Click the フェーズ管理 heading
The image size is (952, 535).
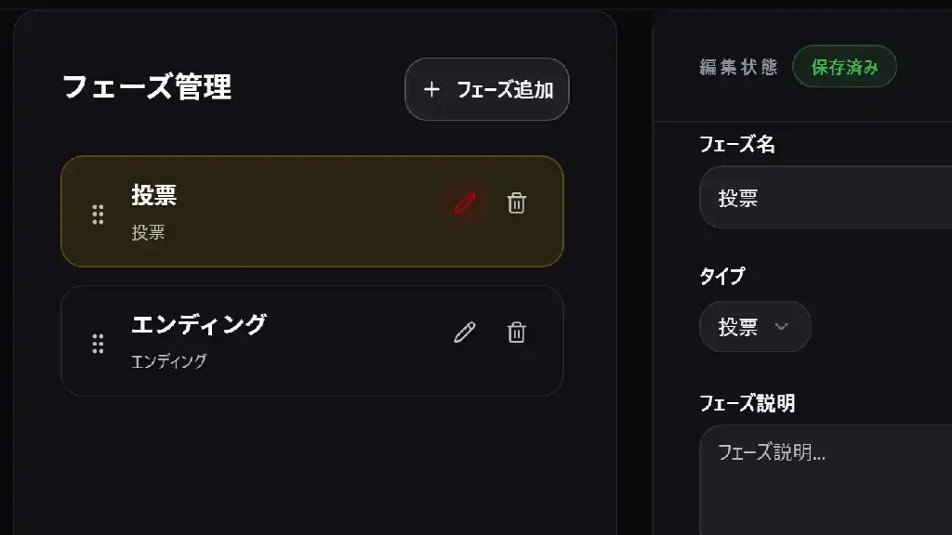tap(149, 87)
